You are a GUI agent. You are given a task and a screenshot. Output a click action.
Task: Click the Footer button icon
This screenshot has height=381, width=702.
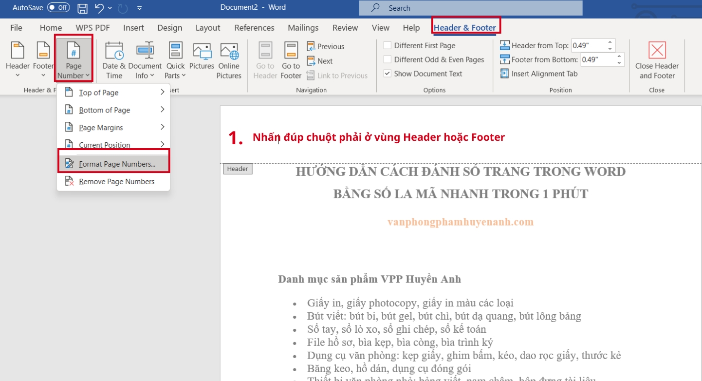43,50
